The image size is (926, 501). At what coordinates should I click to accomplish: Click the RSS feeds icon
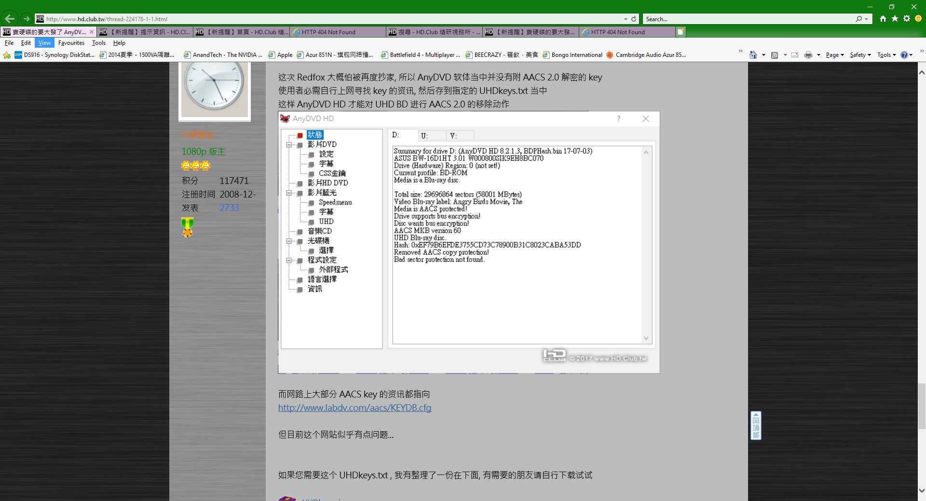pyautogui.click(x=775, y=55)
